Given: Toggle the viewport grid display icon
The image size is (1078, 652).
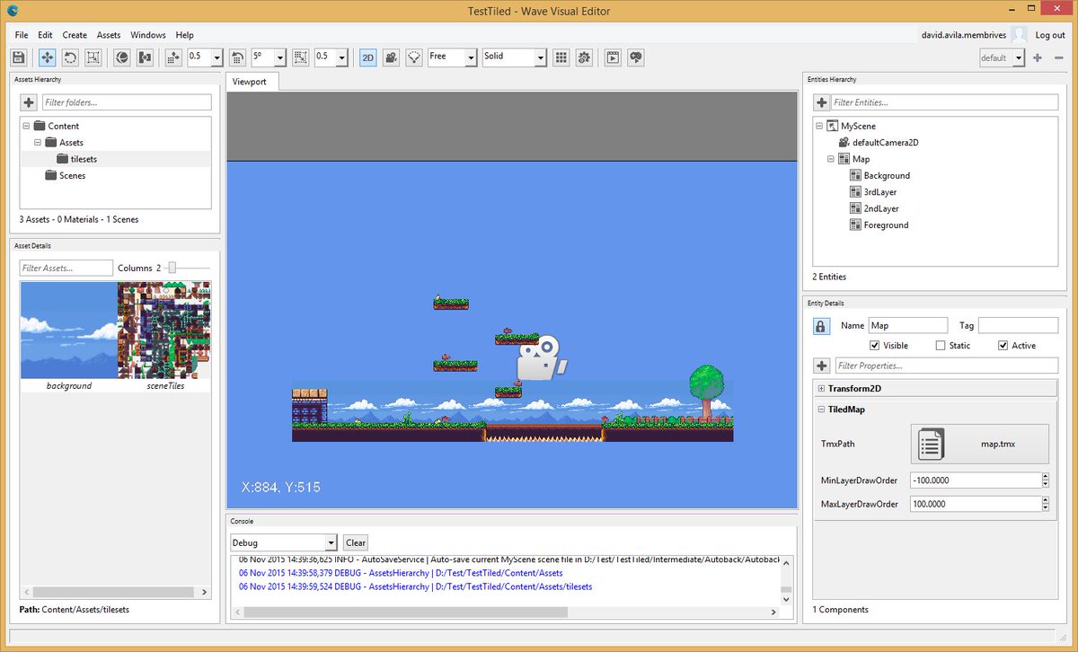Looking at the screenshot, I should tap(561, 57).
